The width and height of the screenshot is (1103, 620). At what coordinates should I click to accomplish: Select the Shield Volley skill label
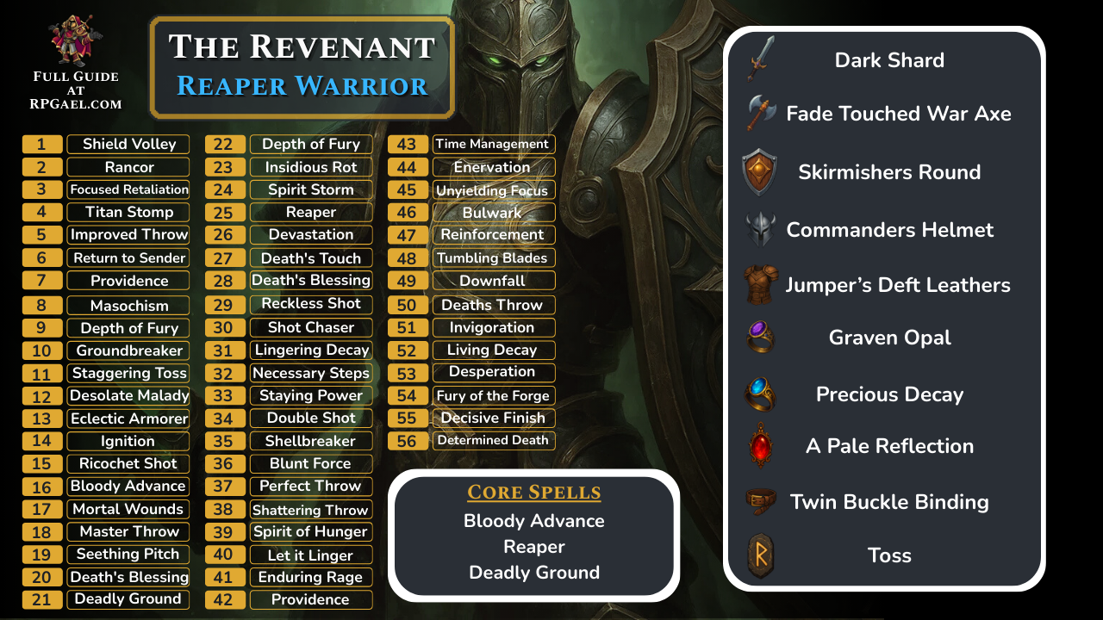pos(128,144)
